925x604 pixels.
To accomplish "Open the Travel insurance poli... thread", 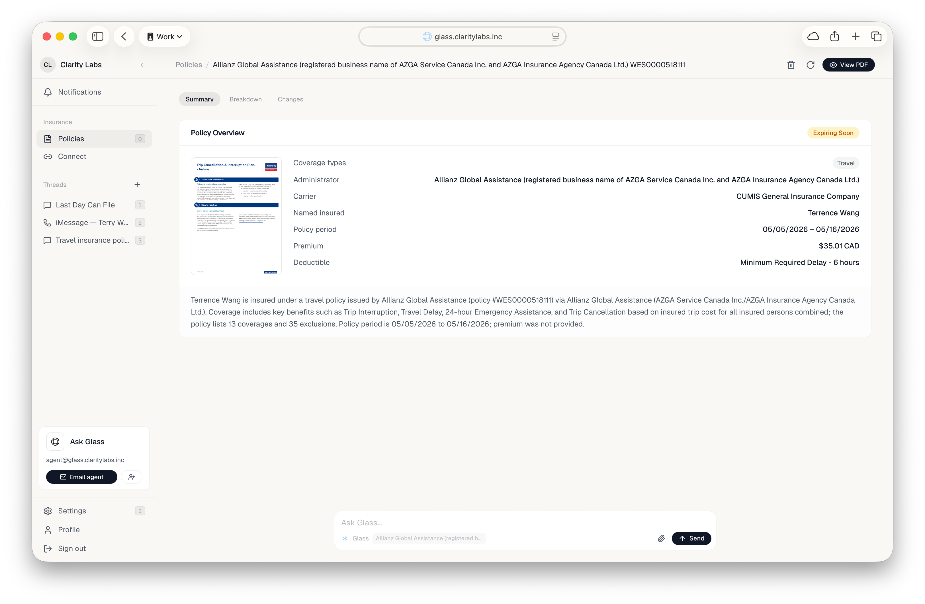I will pos(94,240).
